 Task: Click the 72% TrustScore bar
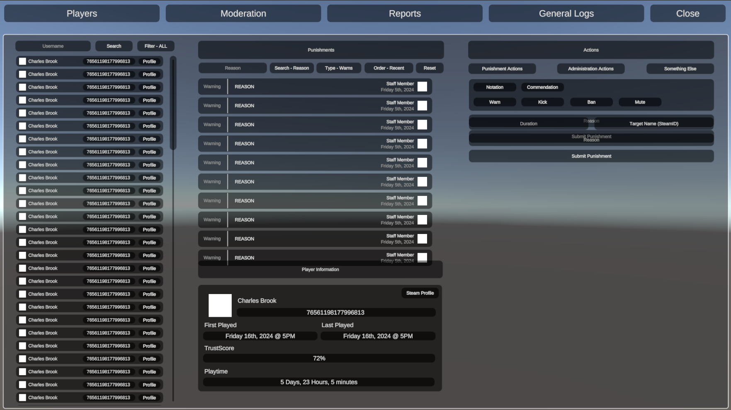coord(319,358)
